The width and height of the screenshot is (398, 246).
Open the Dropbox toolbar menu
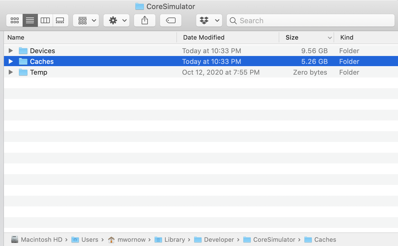click(209, 20)
